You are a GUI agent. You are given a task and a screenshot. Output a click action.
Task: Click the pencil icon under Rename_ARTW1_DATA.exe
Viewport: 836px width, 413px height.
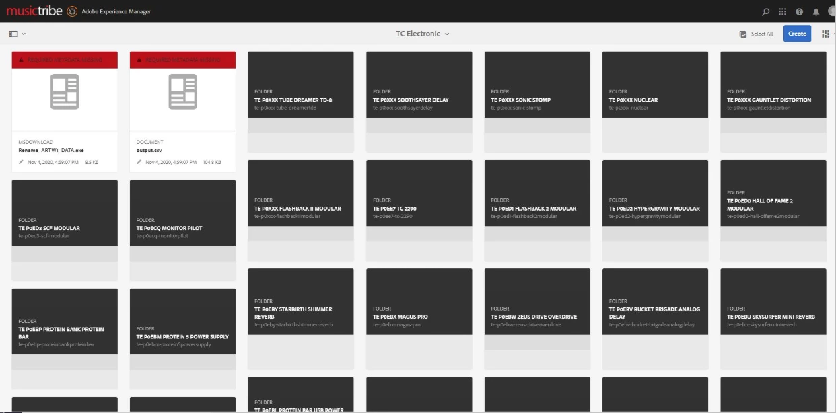[22, 163]
